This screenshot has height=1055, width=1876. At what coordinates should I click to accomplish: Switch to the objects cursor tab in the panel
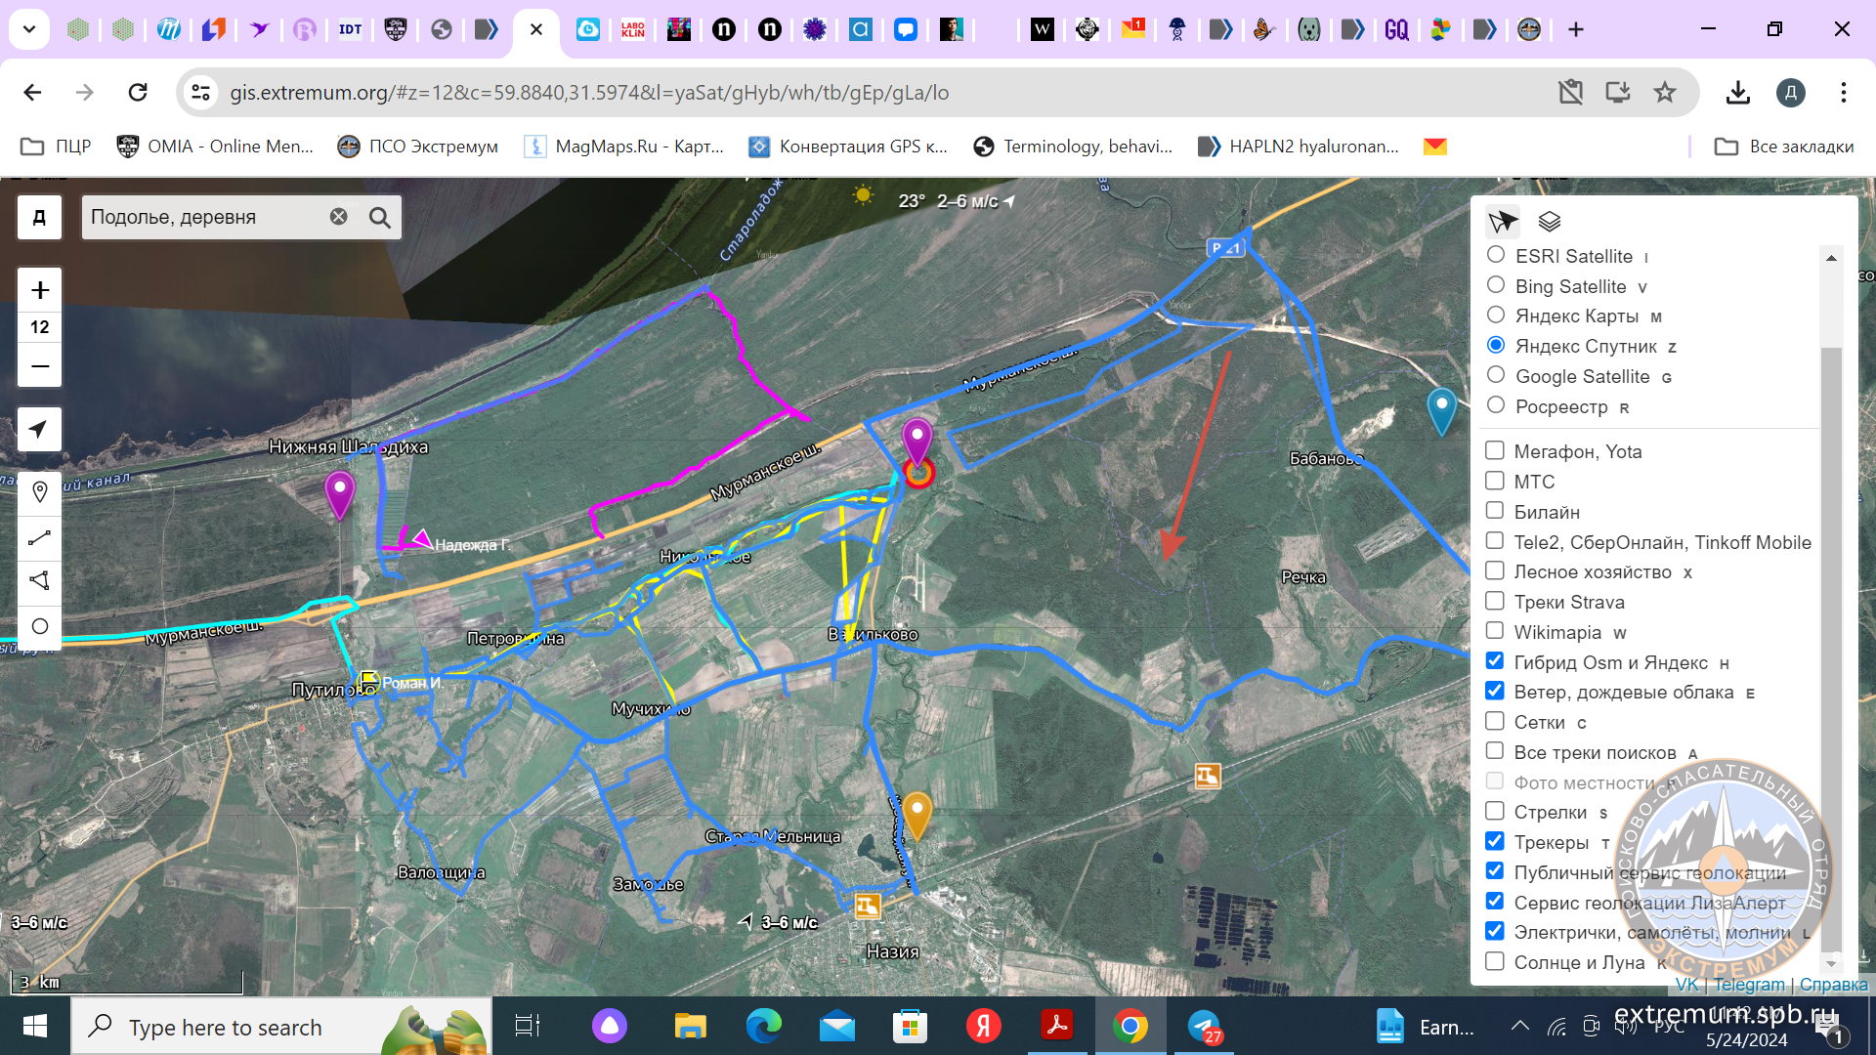(1503, 222)
